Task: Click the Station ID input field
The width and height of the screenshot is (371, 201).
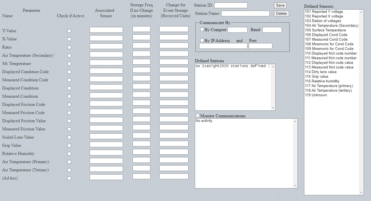Action: click(x=231, y=5)
